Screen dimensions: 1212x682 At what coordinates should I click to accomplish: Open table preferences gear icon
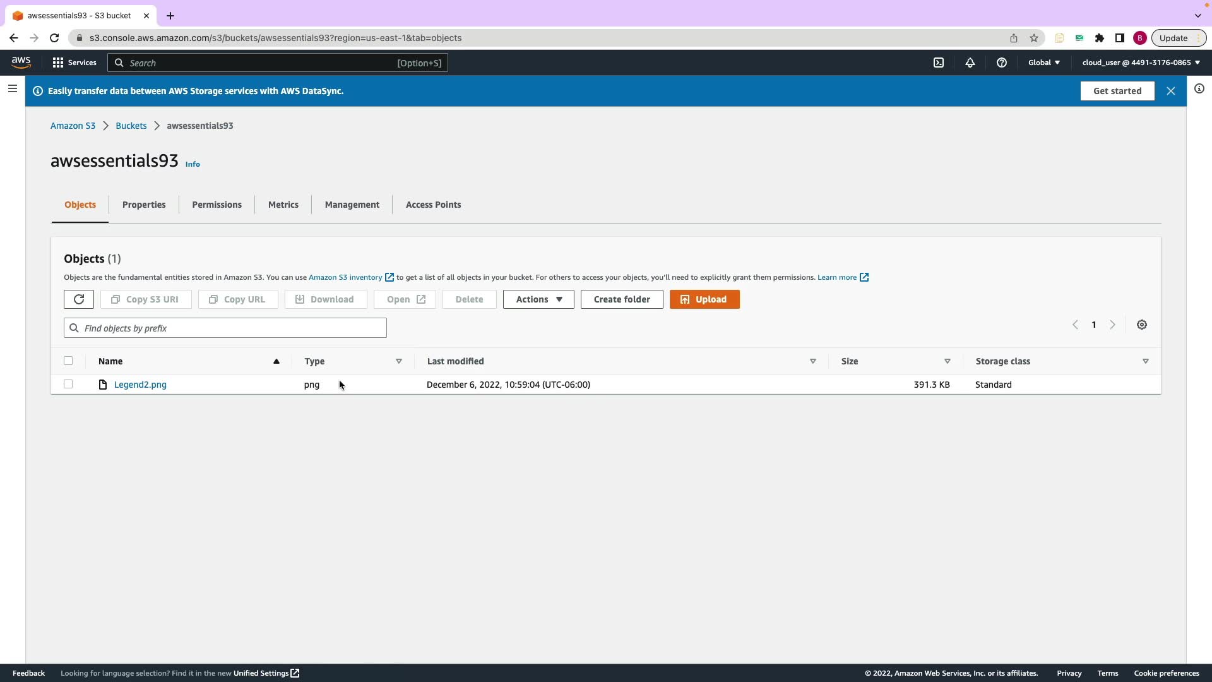(x=1142, y=325)
